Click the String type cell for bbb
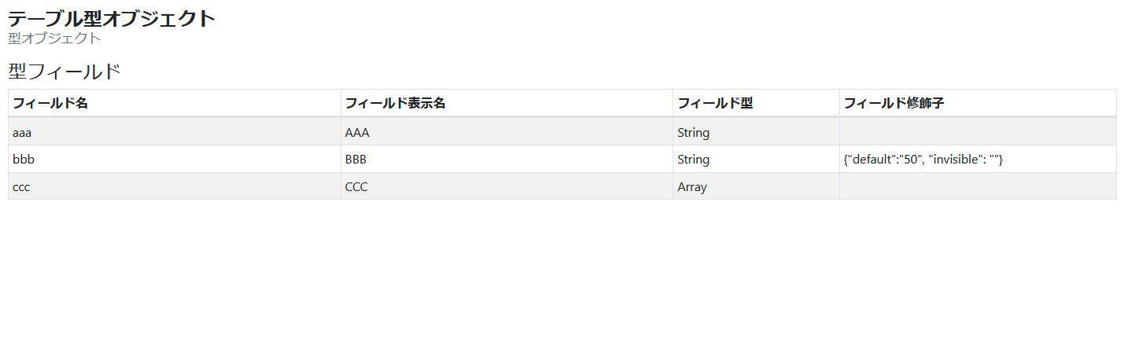1139x342 pixels. click(693, 160)
